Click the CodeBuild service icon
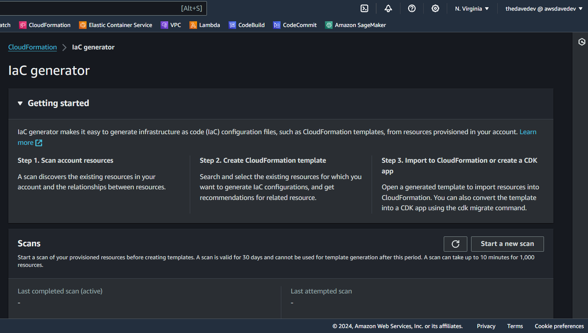The width and height of the screenshot is (588, 333). (233, 25)
